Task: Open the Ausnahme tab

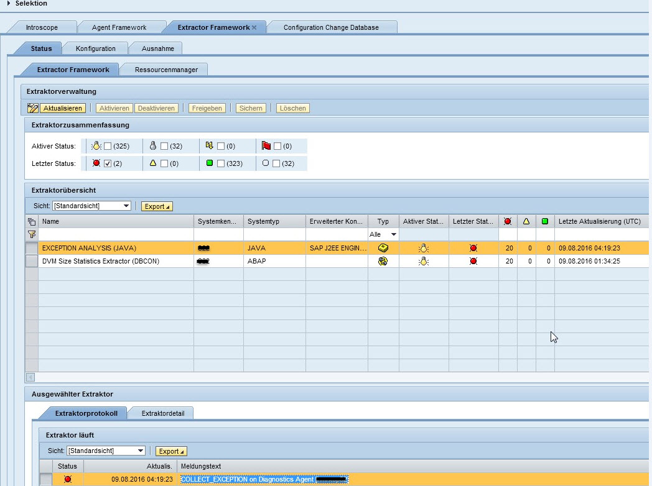Action: [x=157, y=48]
